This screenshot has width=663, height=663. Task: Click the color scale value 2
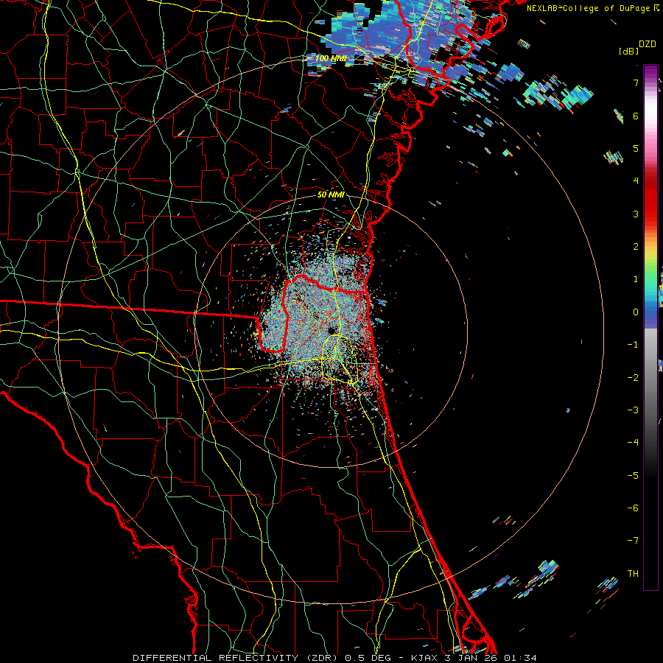pyautogui.click(x=636, y=247)
